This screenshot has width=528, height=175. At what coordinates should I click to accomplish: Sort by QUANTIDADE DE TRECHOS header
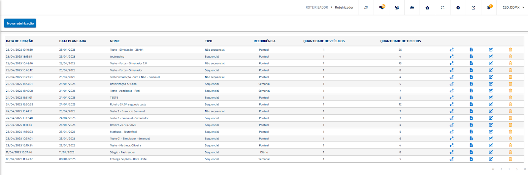click(x=401, y=41)
